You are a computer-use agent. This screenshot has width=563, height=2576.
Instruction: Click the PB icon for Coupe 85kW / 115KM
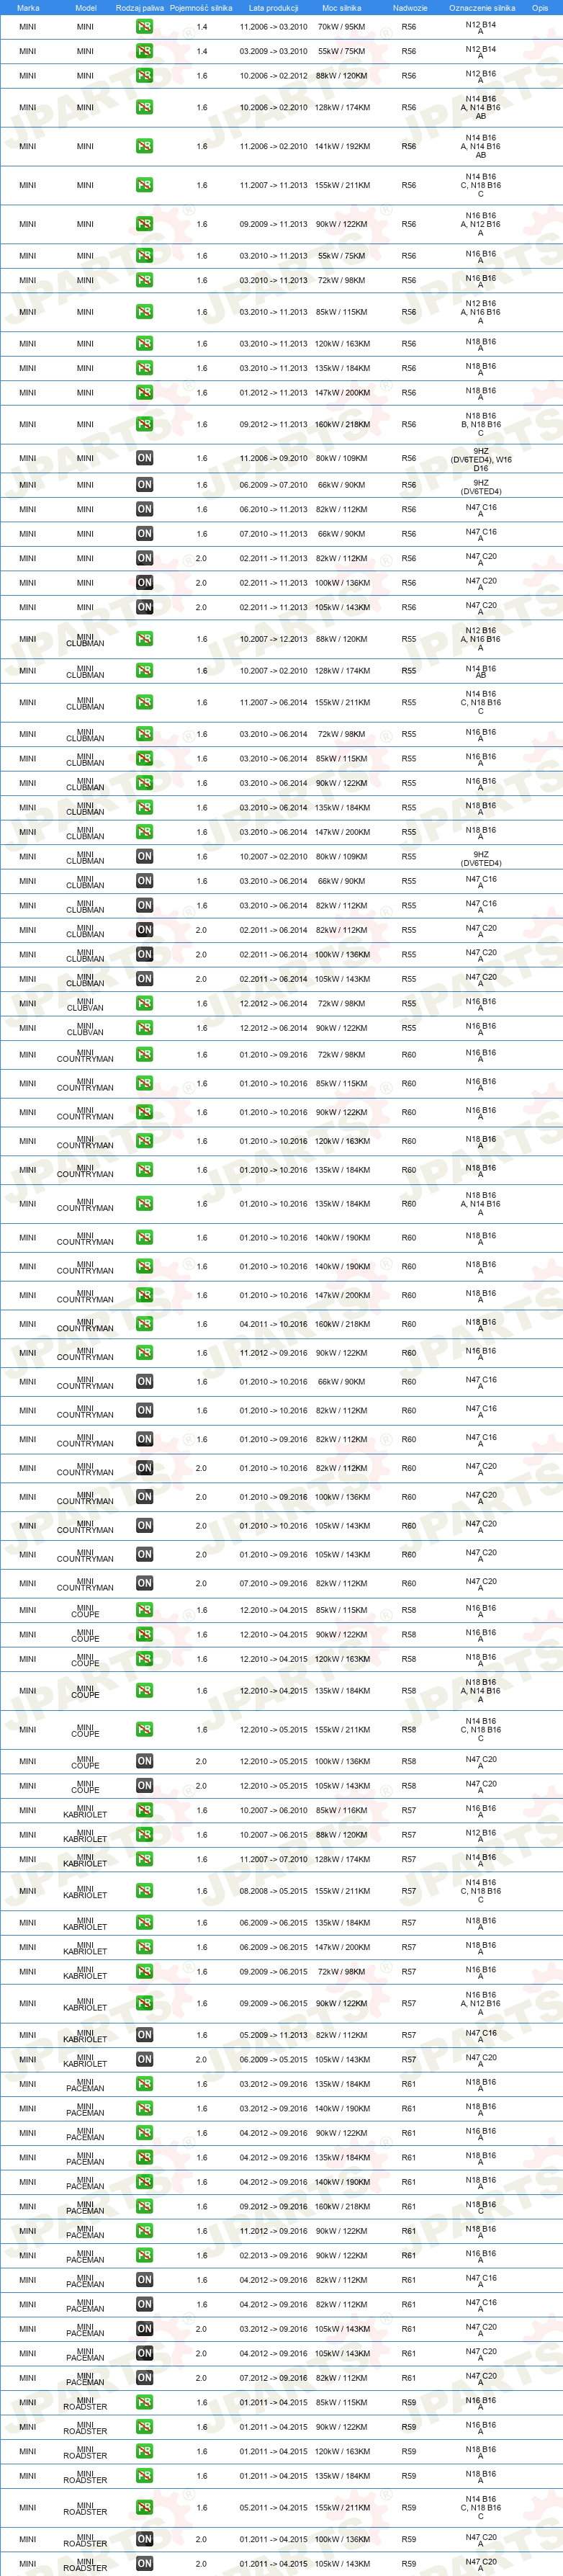(144, 1610)
